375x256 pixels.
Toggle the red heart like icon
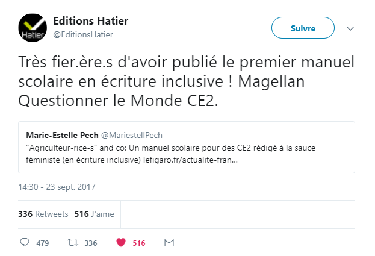coord(120,242)
